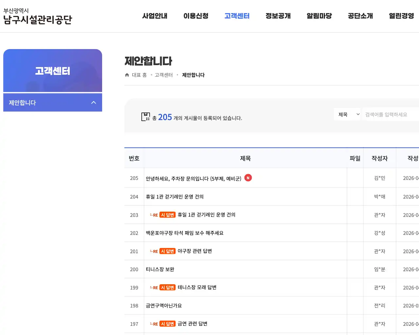Screen dimensions: 419x335
Task: Select the 고객센터 navigation menu
Action: 237,16
